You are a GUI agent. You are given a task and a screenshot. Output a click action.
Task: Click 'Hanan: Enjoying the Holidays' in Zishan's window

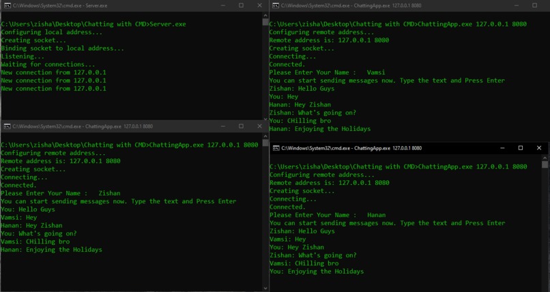click(x=51, y=250)
